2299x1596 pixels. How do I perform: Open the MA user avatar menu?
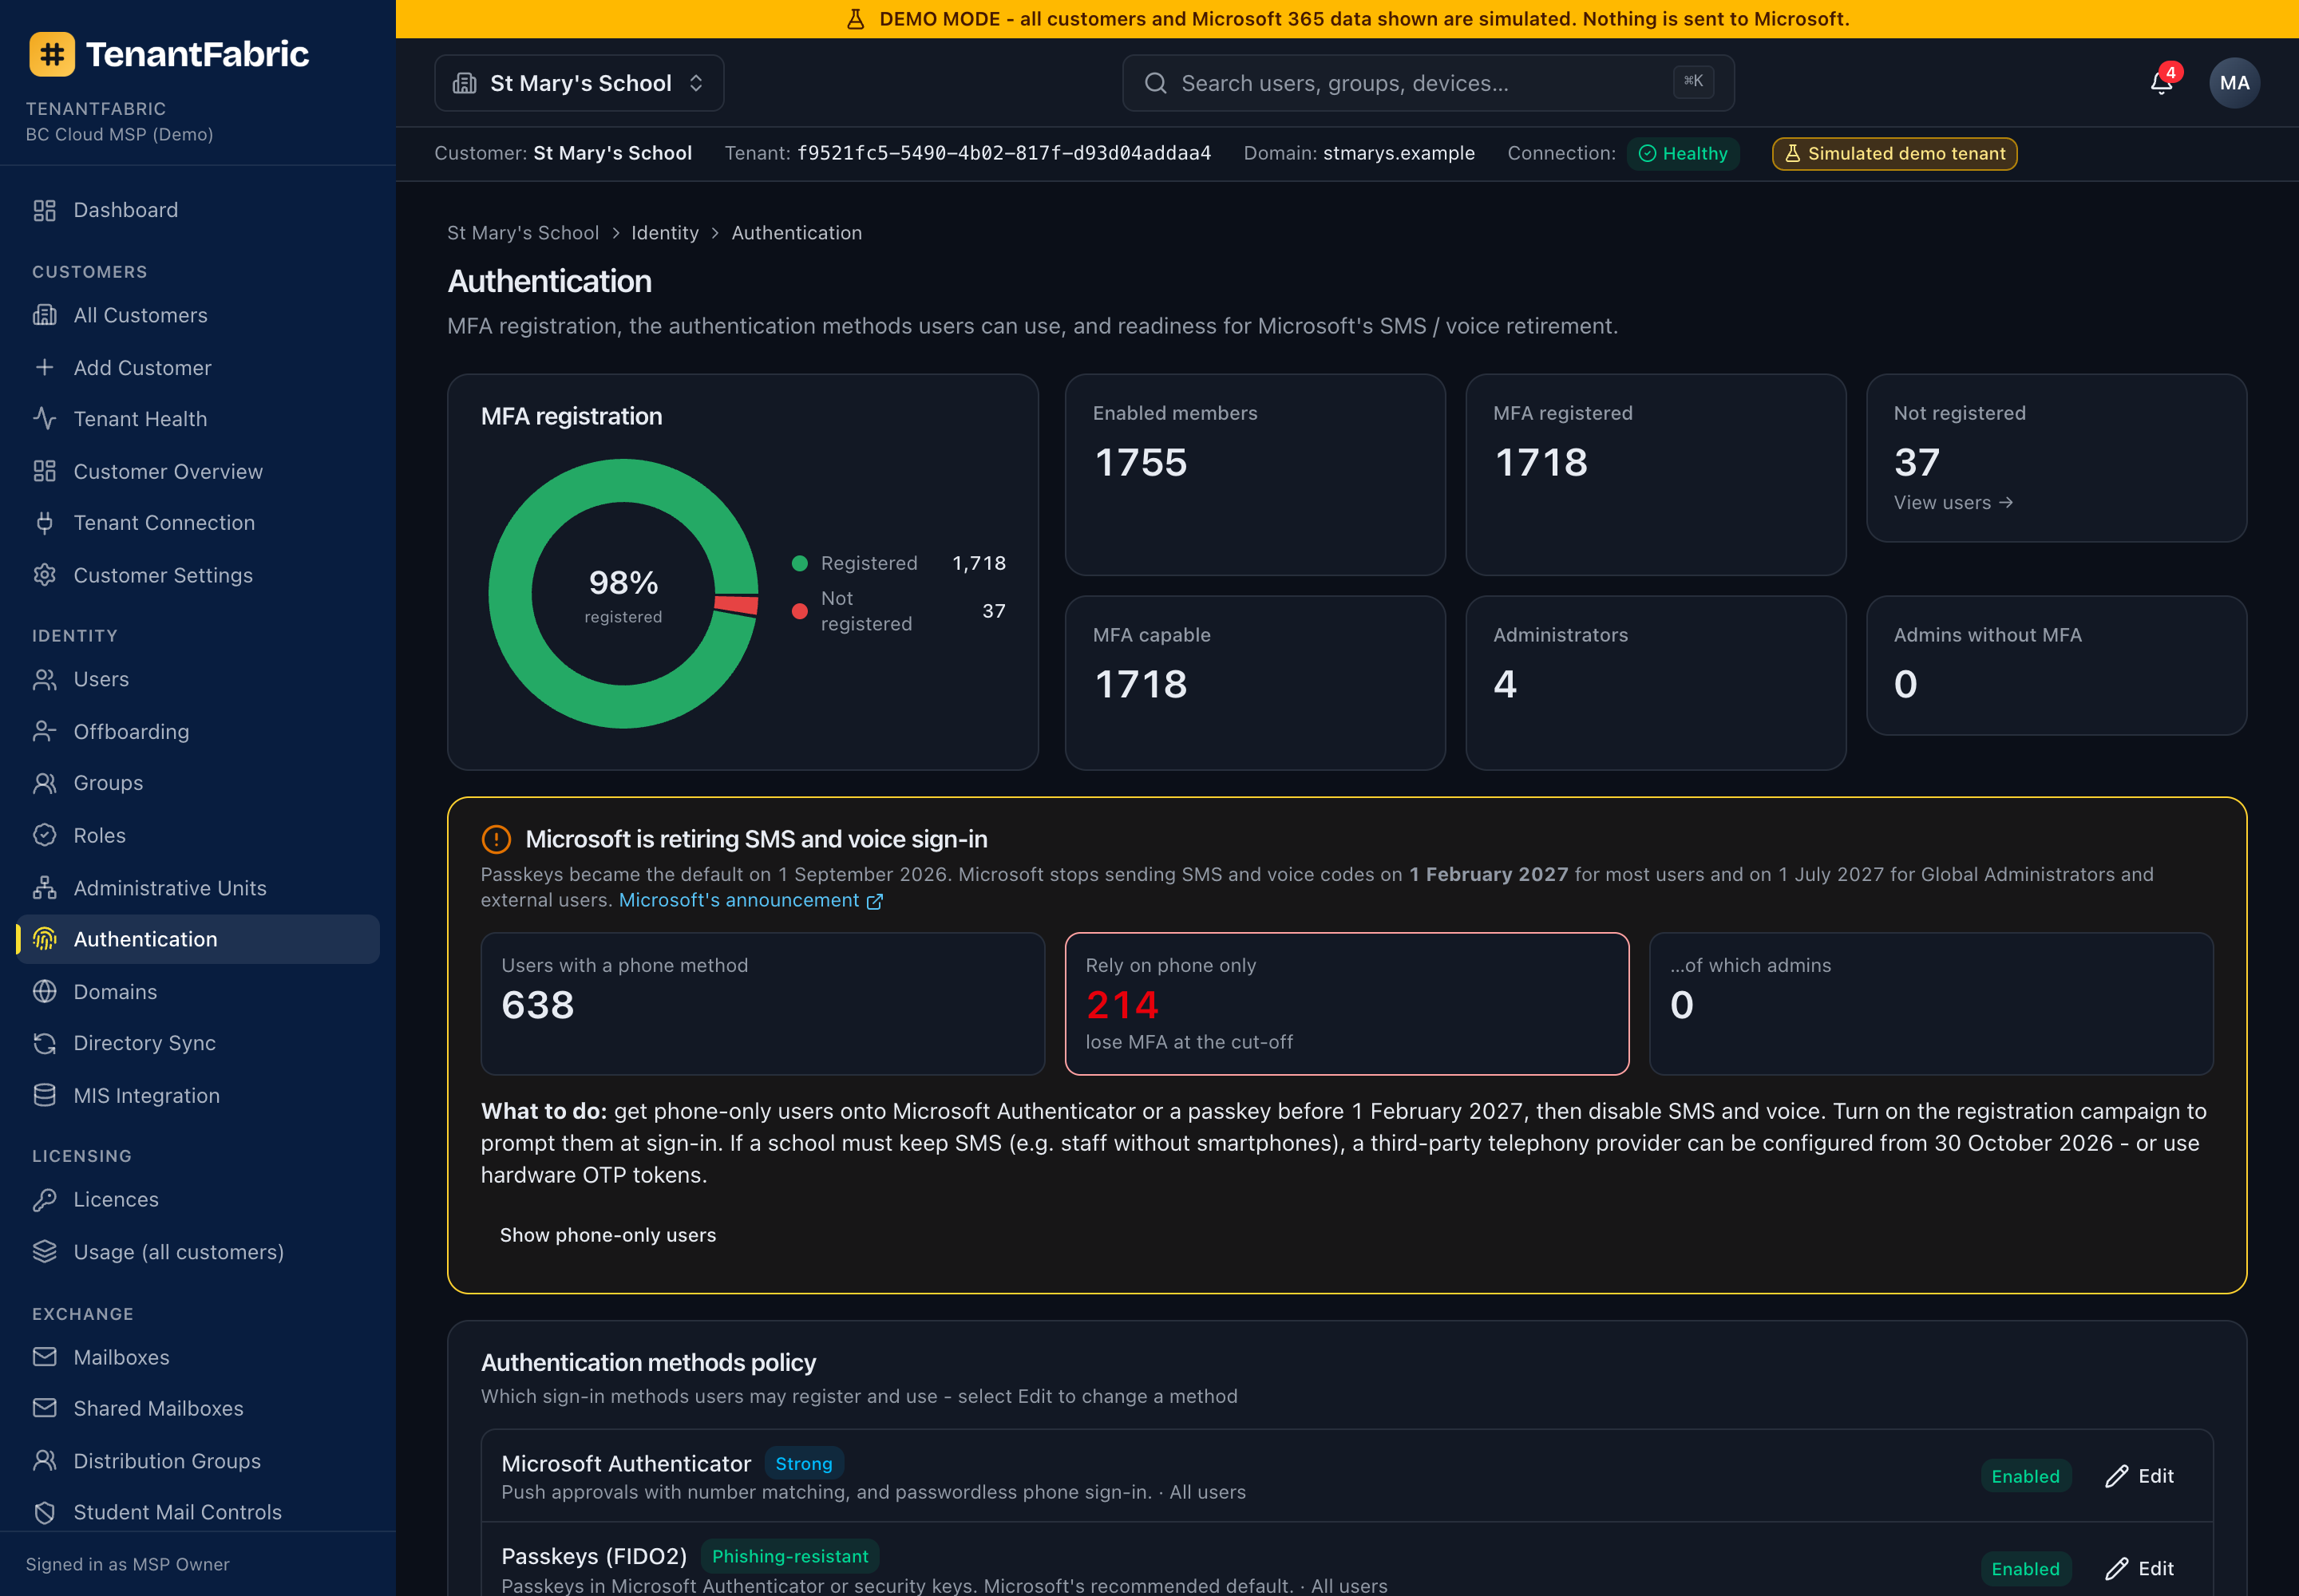point(2233,83)
